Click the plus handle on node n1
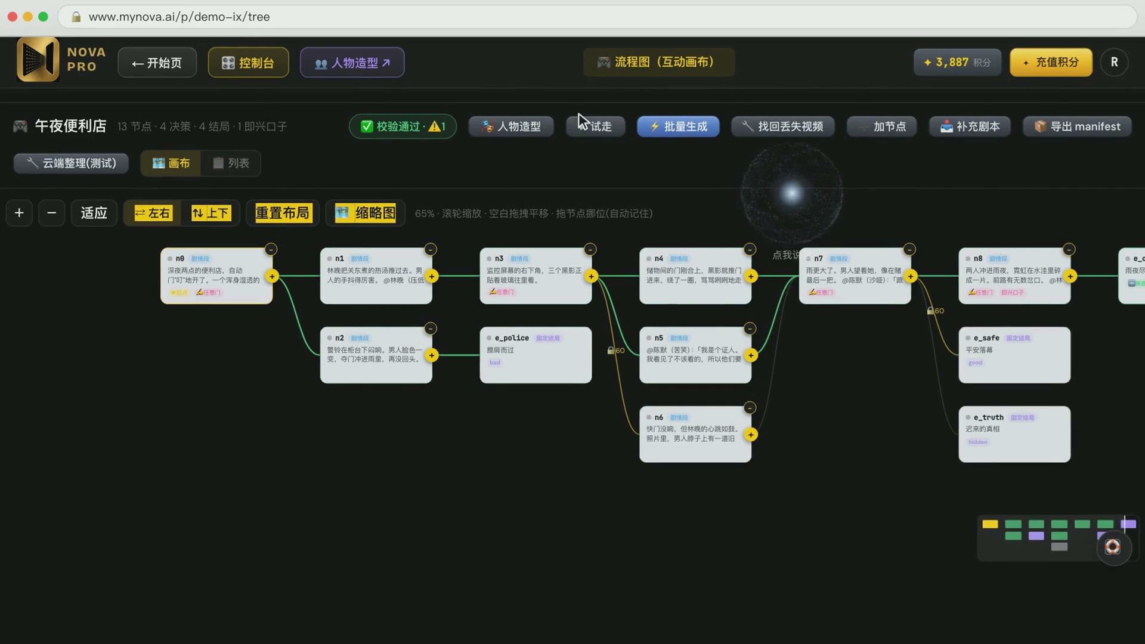The height and width of the screenshot is (644, 1145). 432,276
